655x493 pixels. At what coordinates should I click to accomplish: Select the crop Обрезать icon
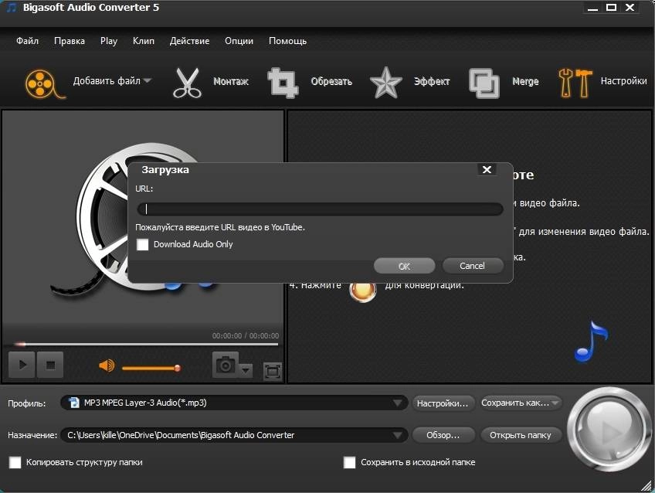tap(283, 83)
